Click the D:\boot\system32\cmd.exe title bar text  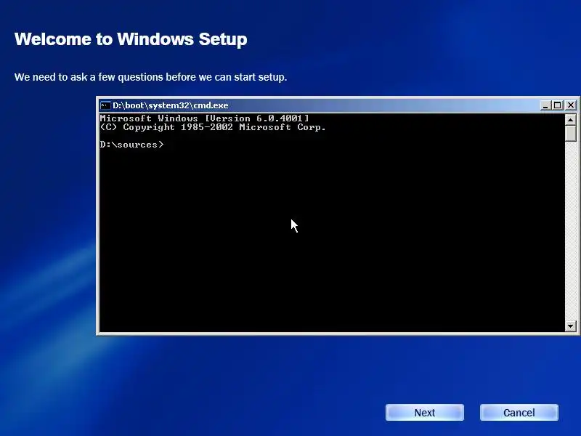click(x=171, y=105)
